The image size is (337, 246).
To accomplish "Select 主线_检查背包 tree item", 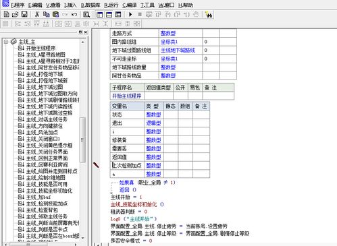I will [42, 210].
